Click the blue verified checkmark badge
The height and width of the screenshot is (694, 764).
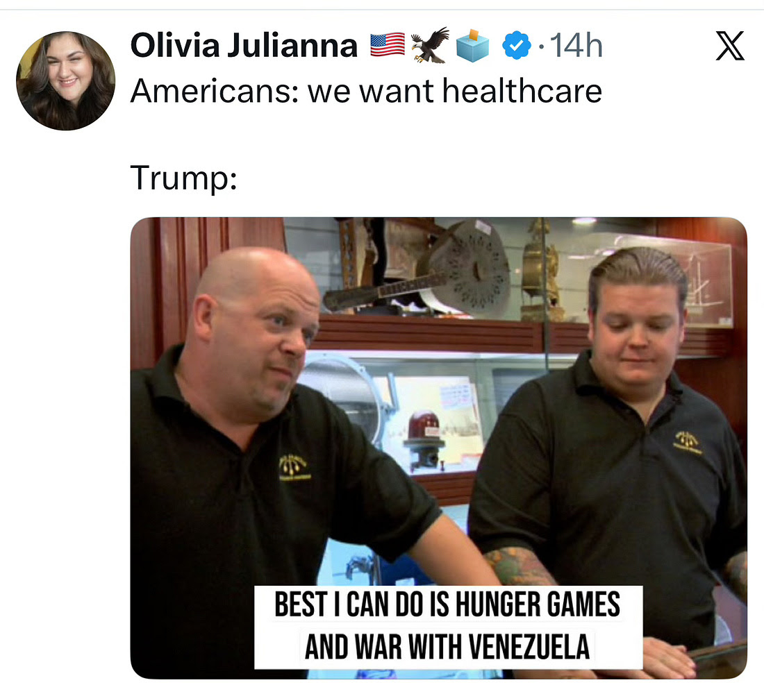(517, 45)
